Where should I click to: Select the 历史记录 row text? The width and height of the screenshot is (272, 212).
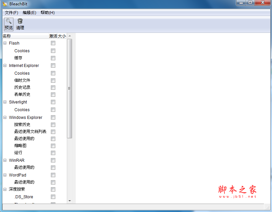tap(22, 87)
